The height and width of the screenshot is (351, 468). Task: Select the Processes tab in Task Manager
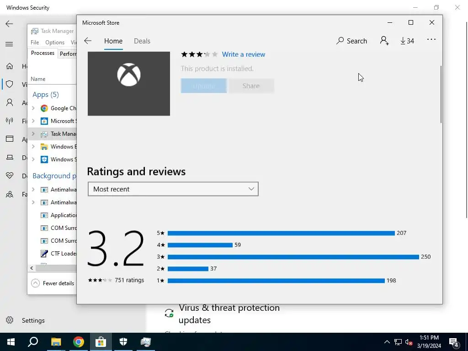tap(43, 53)
